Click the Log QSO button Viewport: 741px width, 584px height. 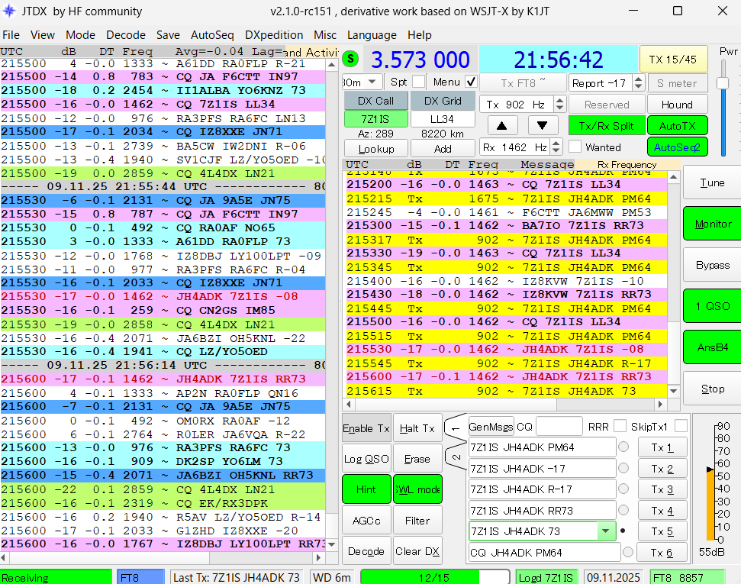(x=366, y=459)
